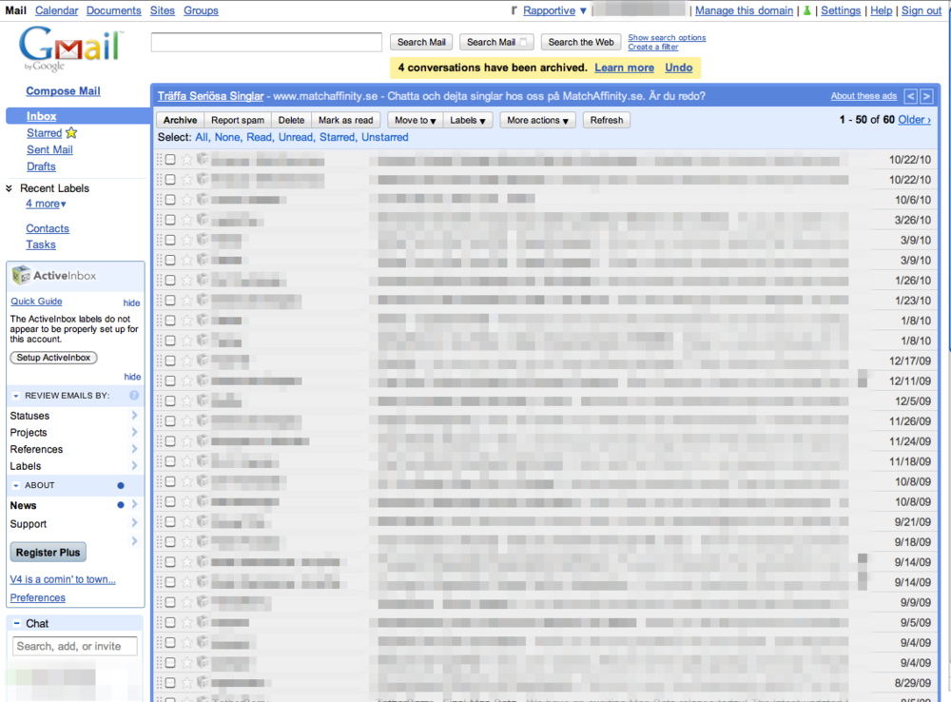Viewport: 951px width, 702px height.
Task: Click the chat Search, add, or invite field
Action: point(74,646)
